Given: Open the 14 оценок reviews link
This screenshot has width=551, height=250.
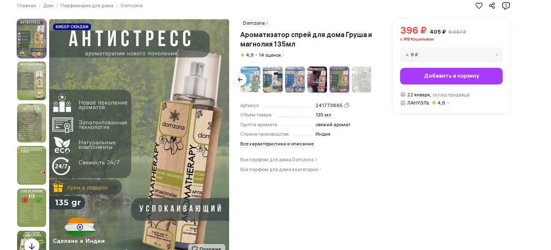Looking at the screenshot, I should point(271,55).
